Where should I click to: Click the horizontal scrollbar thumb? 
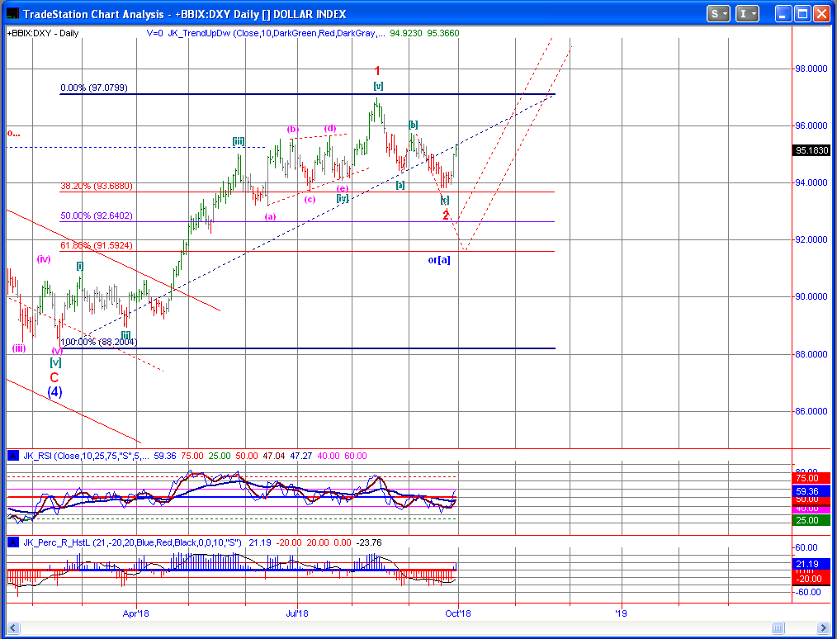(x=779, y=627)
